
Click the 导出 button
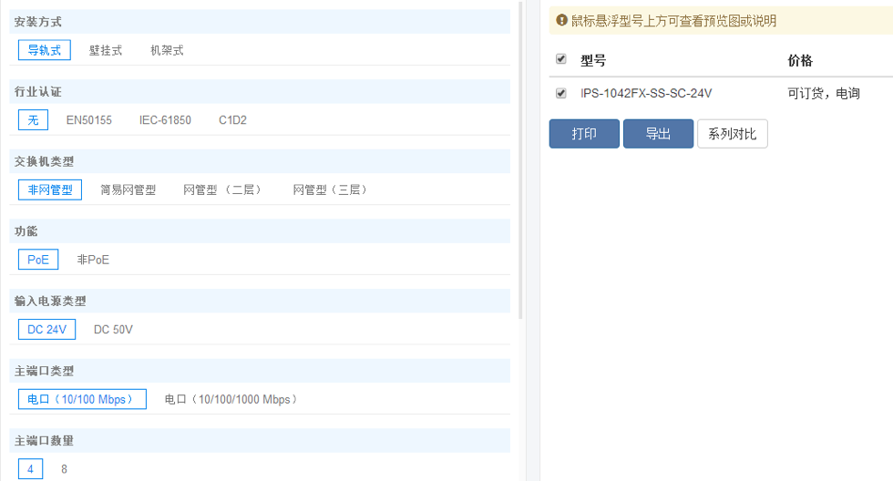658,134
